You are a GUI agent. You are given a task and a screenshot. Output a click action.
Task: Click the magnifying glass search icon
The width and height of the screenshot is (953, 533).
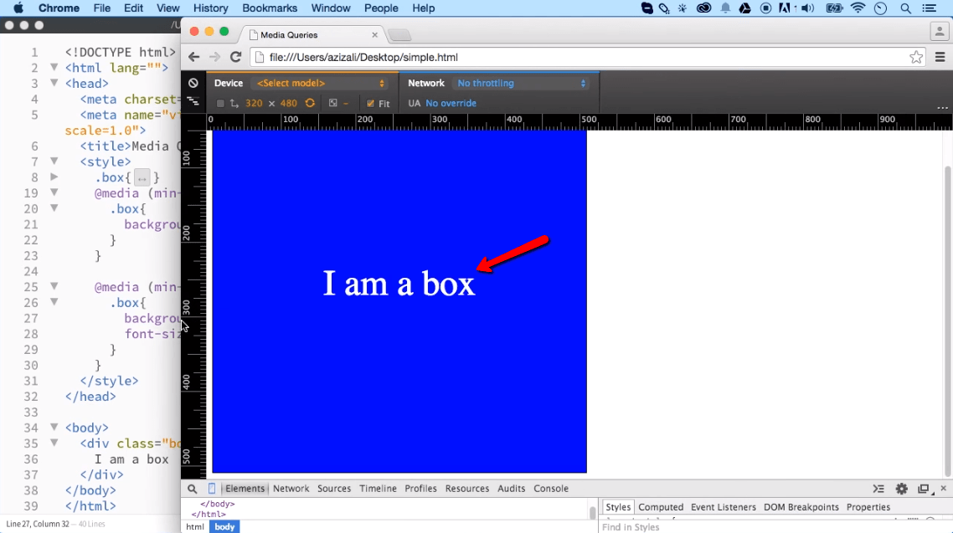click(191, 489)
